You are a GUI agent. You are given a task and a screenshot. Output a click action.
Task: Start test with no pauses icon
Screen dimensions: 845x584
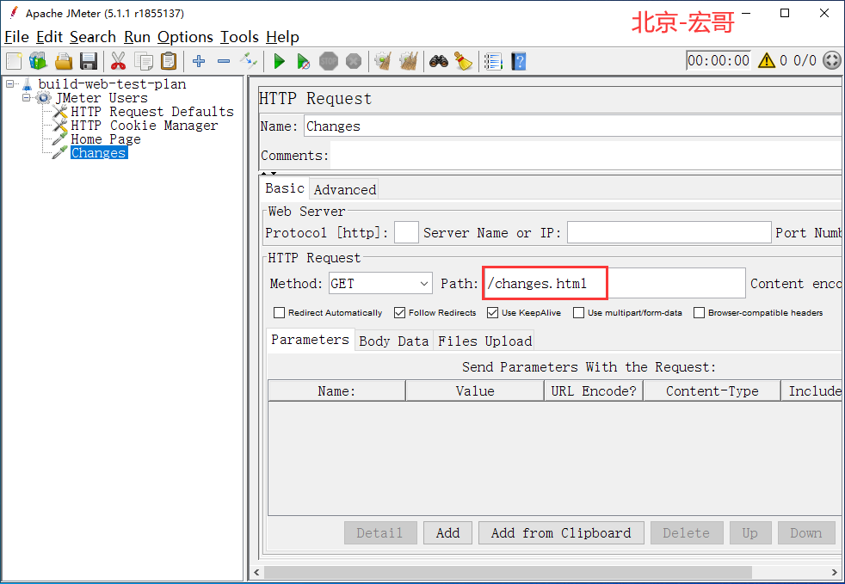(x=304, y=61)
